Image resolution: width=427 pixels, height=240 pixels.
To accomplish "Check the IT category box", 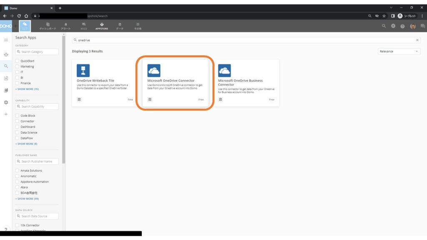I will 17,72.
